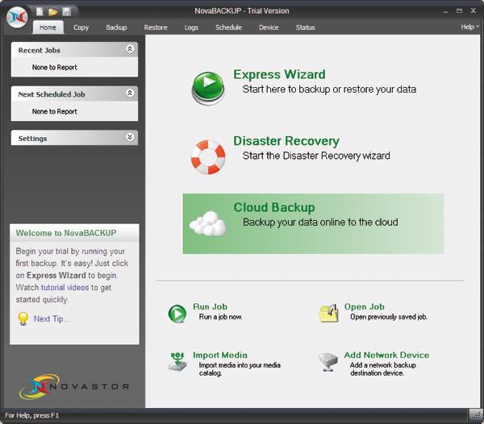
Task: Go to the Schedule tab
Action: [229, 27]
